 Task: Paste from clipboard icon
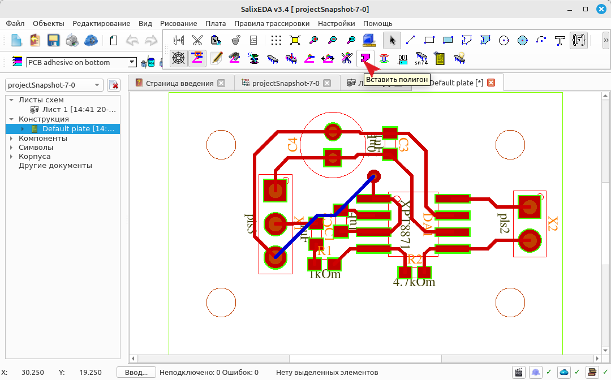tap(216, 40)
